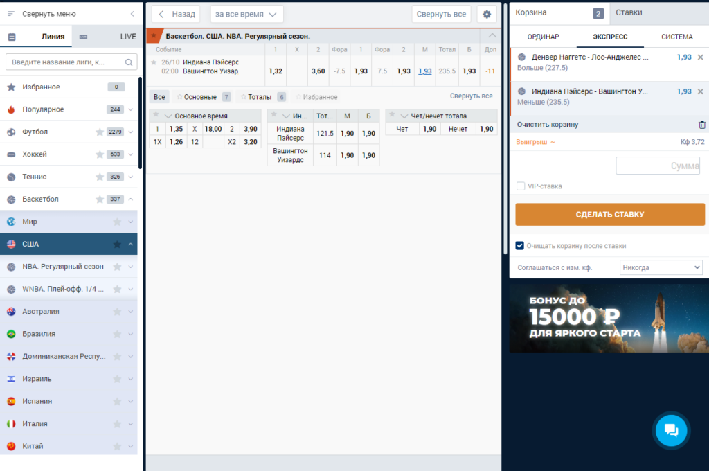Viewport: 709px width, 471px height.
Task: Collapse the США section chevron
Action: [131, 245]
